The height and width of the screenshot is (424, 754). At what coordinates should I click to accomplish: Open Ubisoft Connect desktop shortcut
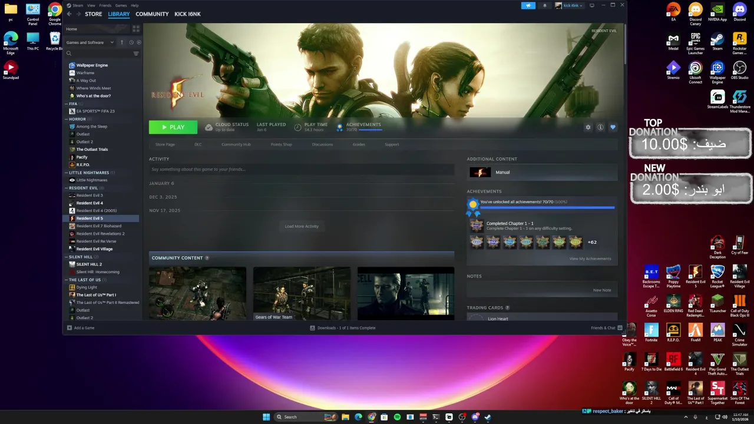[695, 72]
